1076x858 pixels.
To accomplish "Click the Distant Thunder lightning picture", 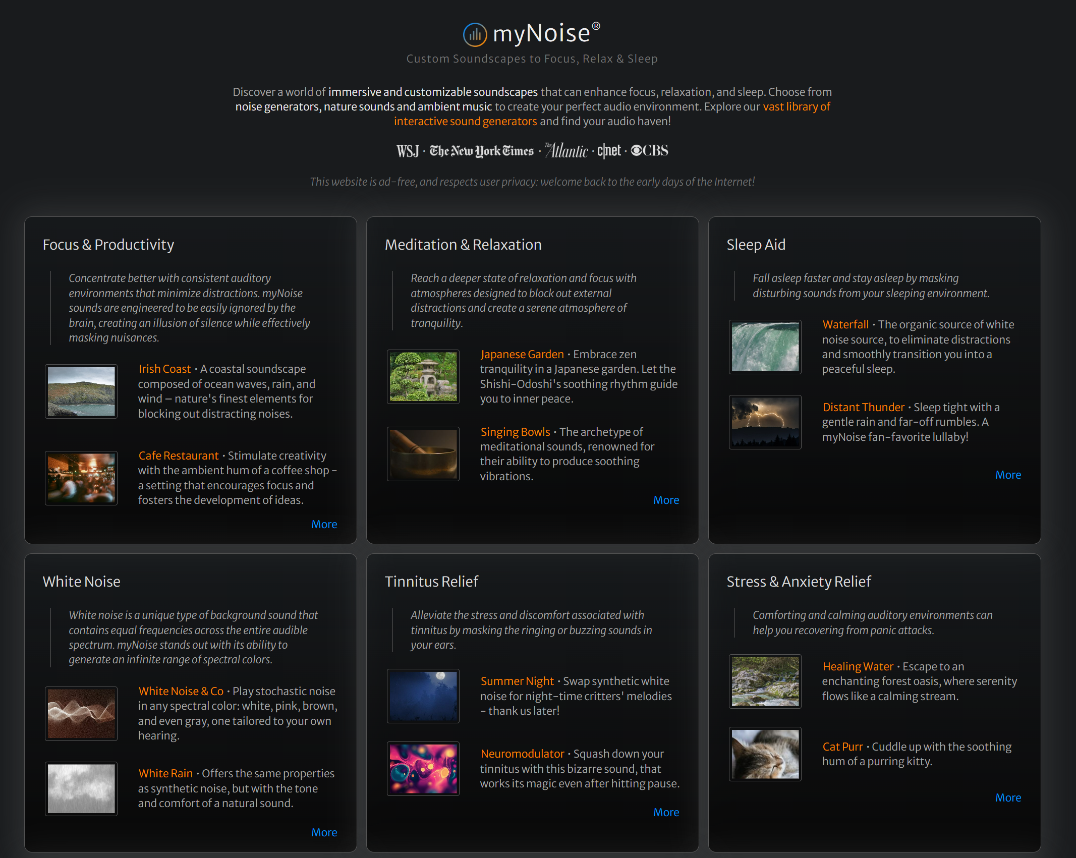I will pyautogui.click(x=765, y=422).
